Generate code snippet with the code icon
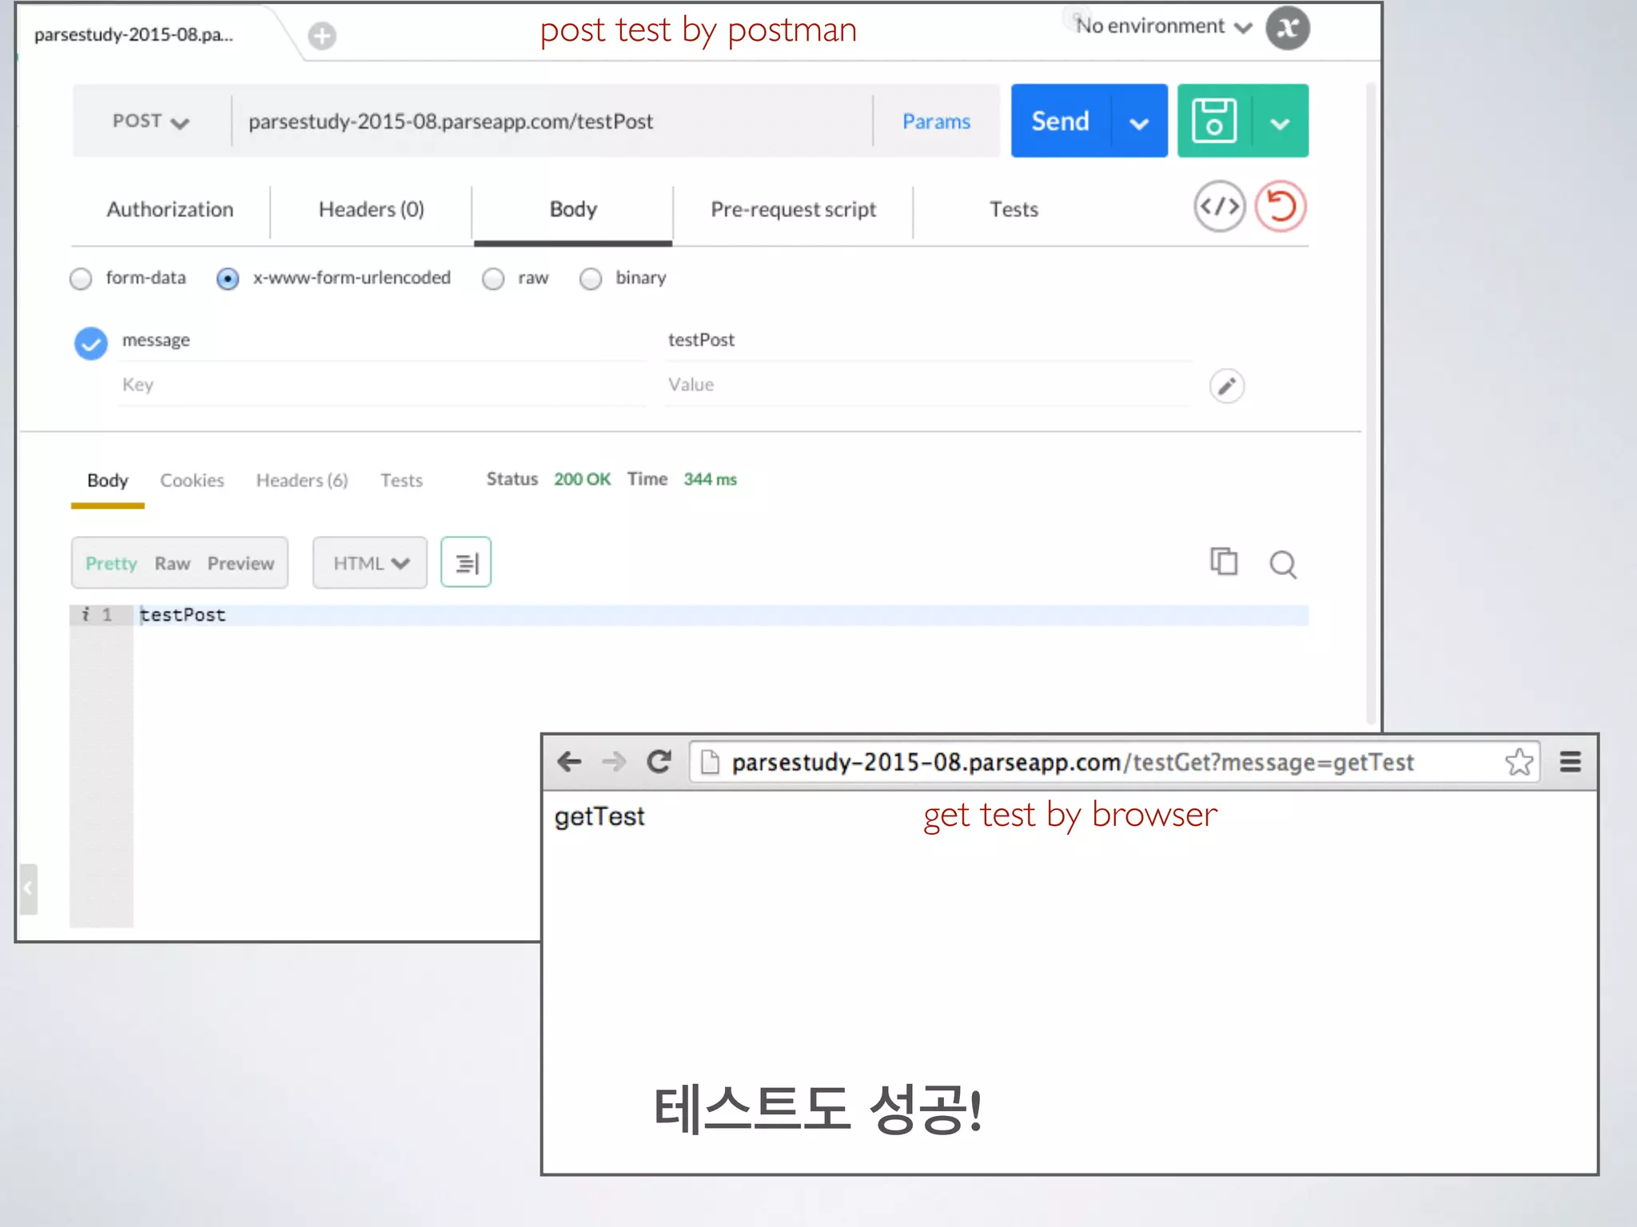1637x1227 pixels. (1220, 207)
